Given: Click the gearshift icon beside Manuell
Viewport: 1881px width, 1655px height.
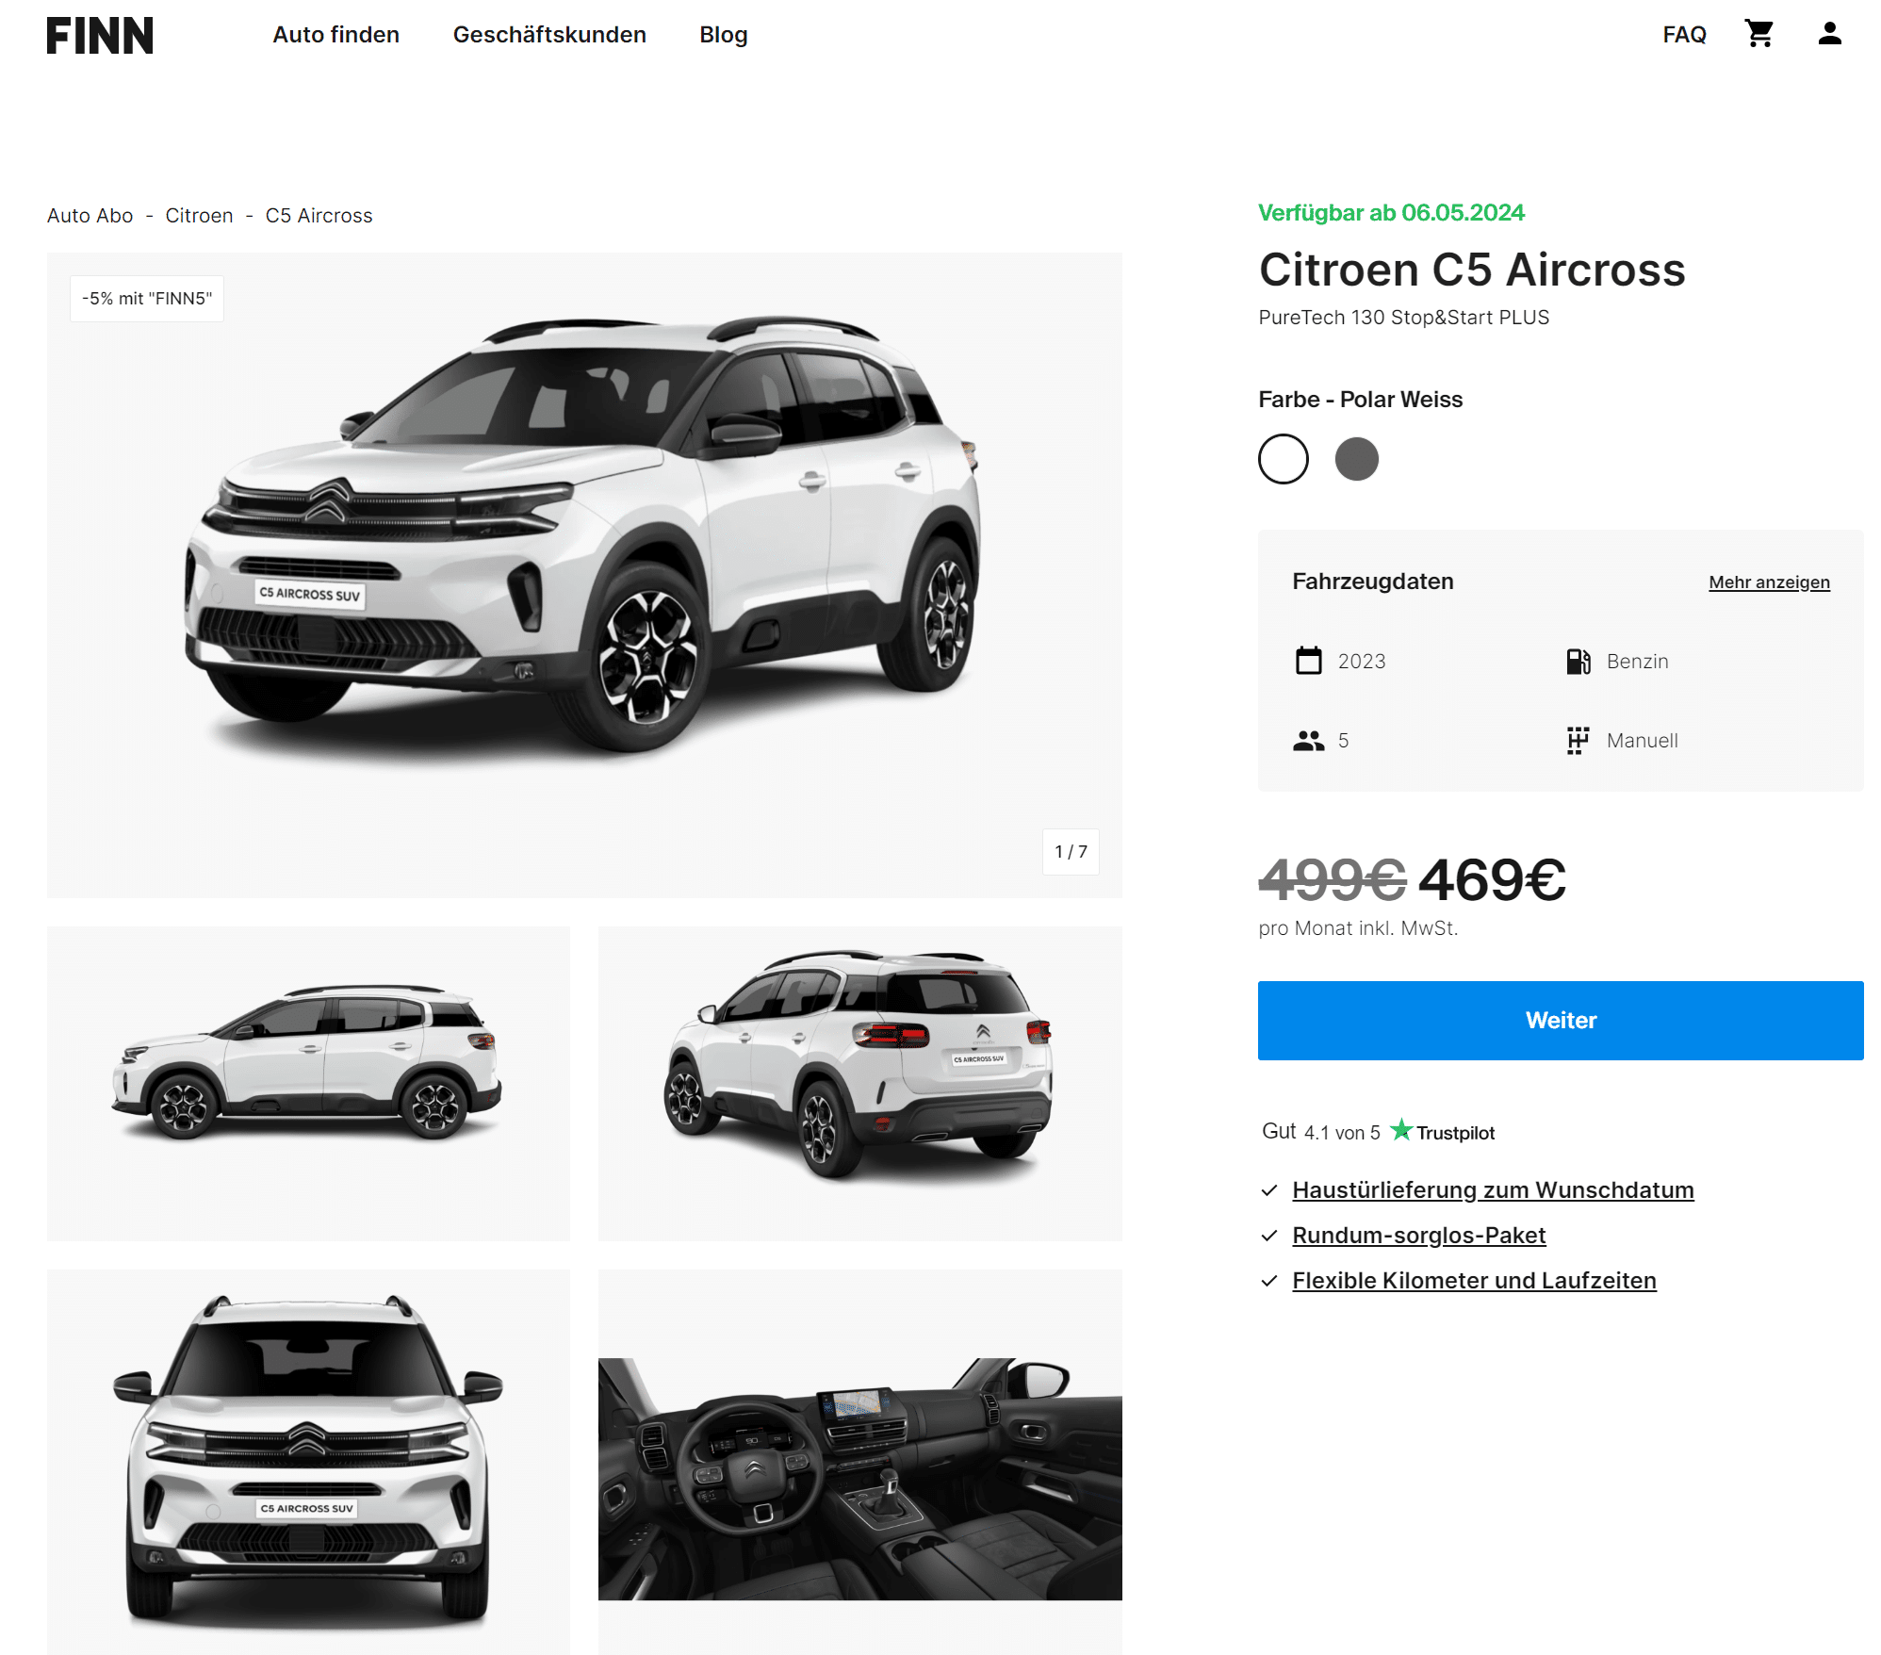Looking at the screenshot, I should (1578, 741).
